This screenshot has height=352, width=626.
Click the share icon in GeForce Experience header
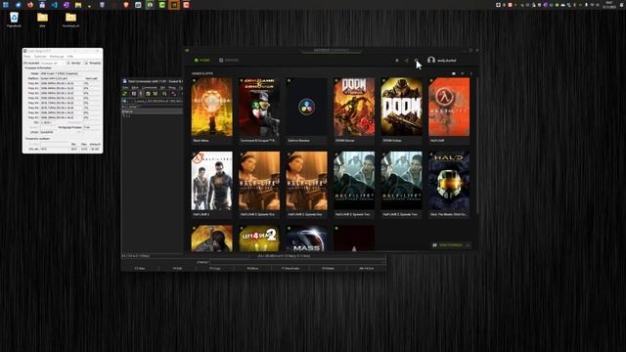(407, 61)
